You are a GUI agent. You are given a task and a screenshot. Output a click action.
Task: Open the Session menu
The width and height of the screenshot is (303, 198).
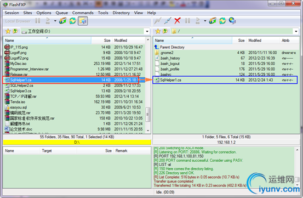pyautogui.click(x=12, y=13)
